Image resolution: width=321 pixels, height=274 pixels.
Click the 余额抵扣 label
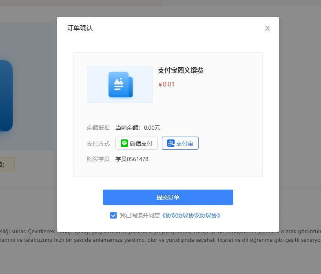click(x=98, y=128)
